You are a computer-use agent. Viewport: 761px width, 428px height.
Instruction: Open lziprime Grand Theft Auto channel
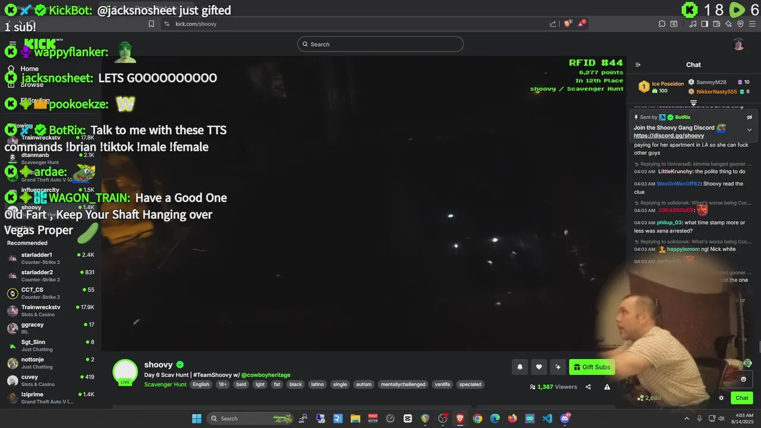pyautogui.click(x=51, y=397)
